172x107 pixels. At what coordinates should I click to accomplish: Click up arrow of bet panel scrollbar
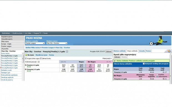[x=171, y=54]
